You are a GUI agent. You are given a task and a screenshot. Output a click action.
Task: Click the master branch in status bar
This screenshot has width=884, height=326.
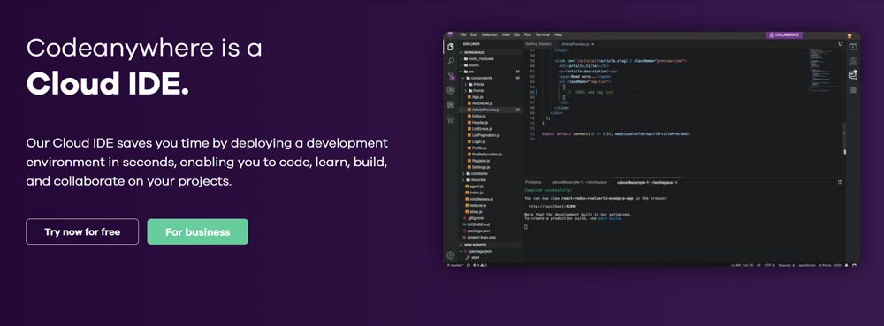point(455,265)
